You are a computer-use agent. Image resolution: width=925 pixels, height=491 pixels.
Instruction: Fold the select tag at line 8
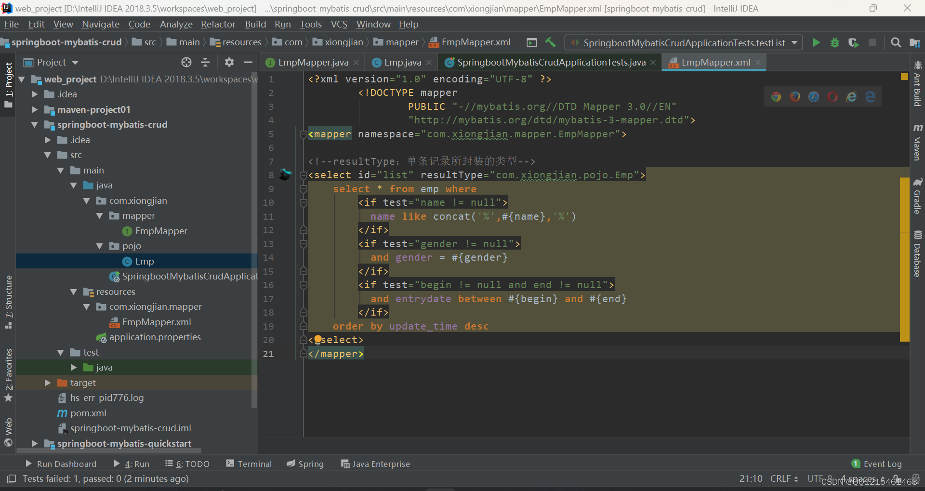(303, 175)
